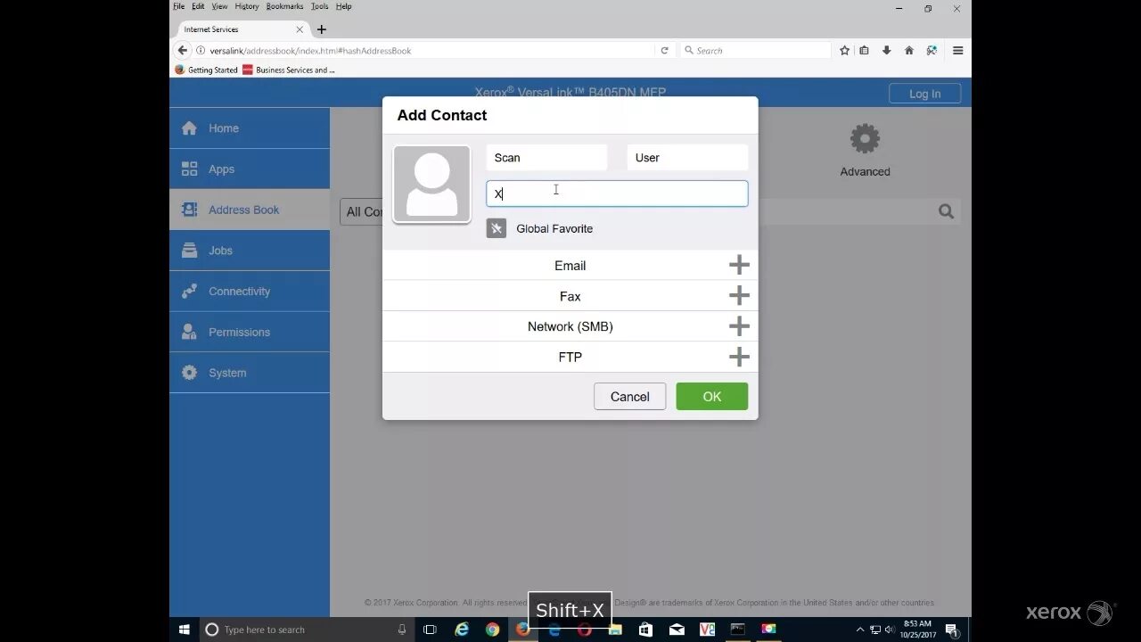Open the Mail app from the taskbar
This screenshot has width=1141, height=642.
click(676, 630)
